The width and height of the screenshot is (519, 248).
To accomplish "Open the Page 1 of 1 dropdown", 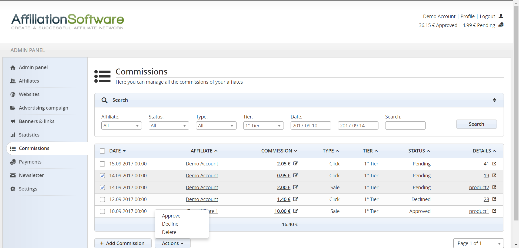I will (x=478, y=243).
